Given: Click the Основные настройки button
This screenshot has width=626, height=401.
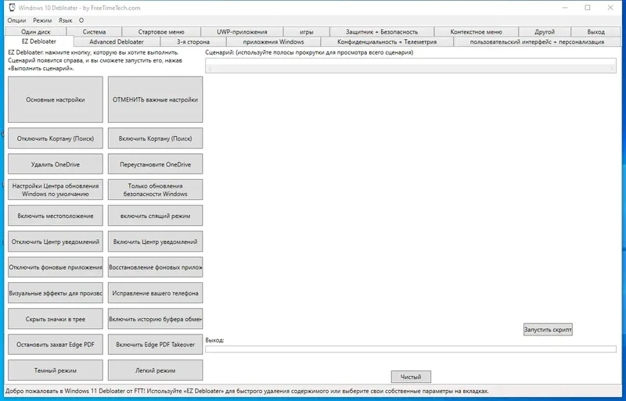Looking at the screenshot, I should pyautogui.click(x=56, y=99).
